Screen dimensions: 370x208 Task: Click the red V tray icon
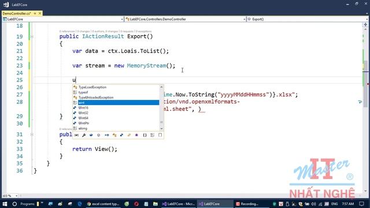click(281, 204)
